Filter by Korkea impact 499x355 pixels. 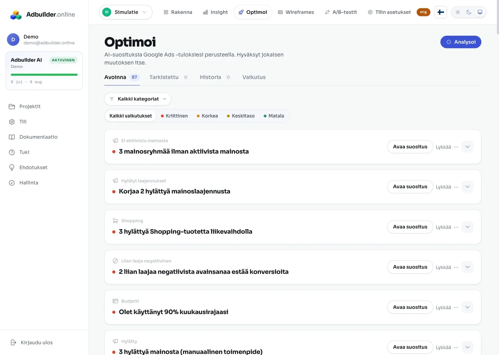pyautogui.click(x=207, y=116)
